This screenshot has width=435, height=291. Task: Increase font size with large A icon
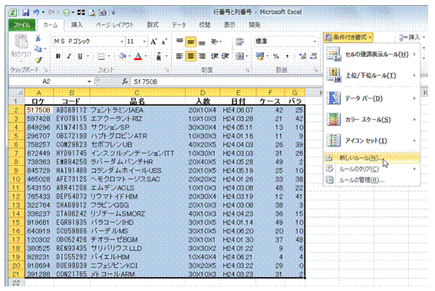point(153,42)
